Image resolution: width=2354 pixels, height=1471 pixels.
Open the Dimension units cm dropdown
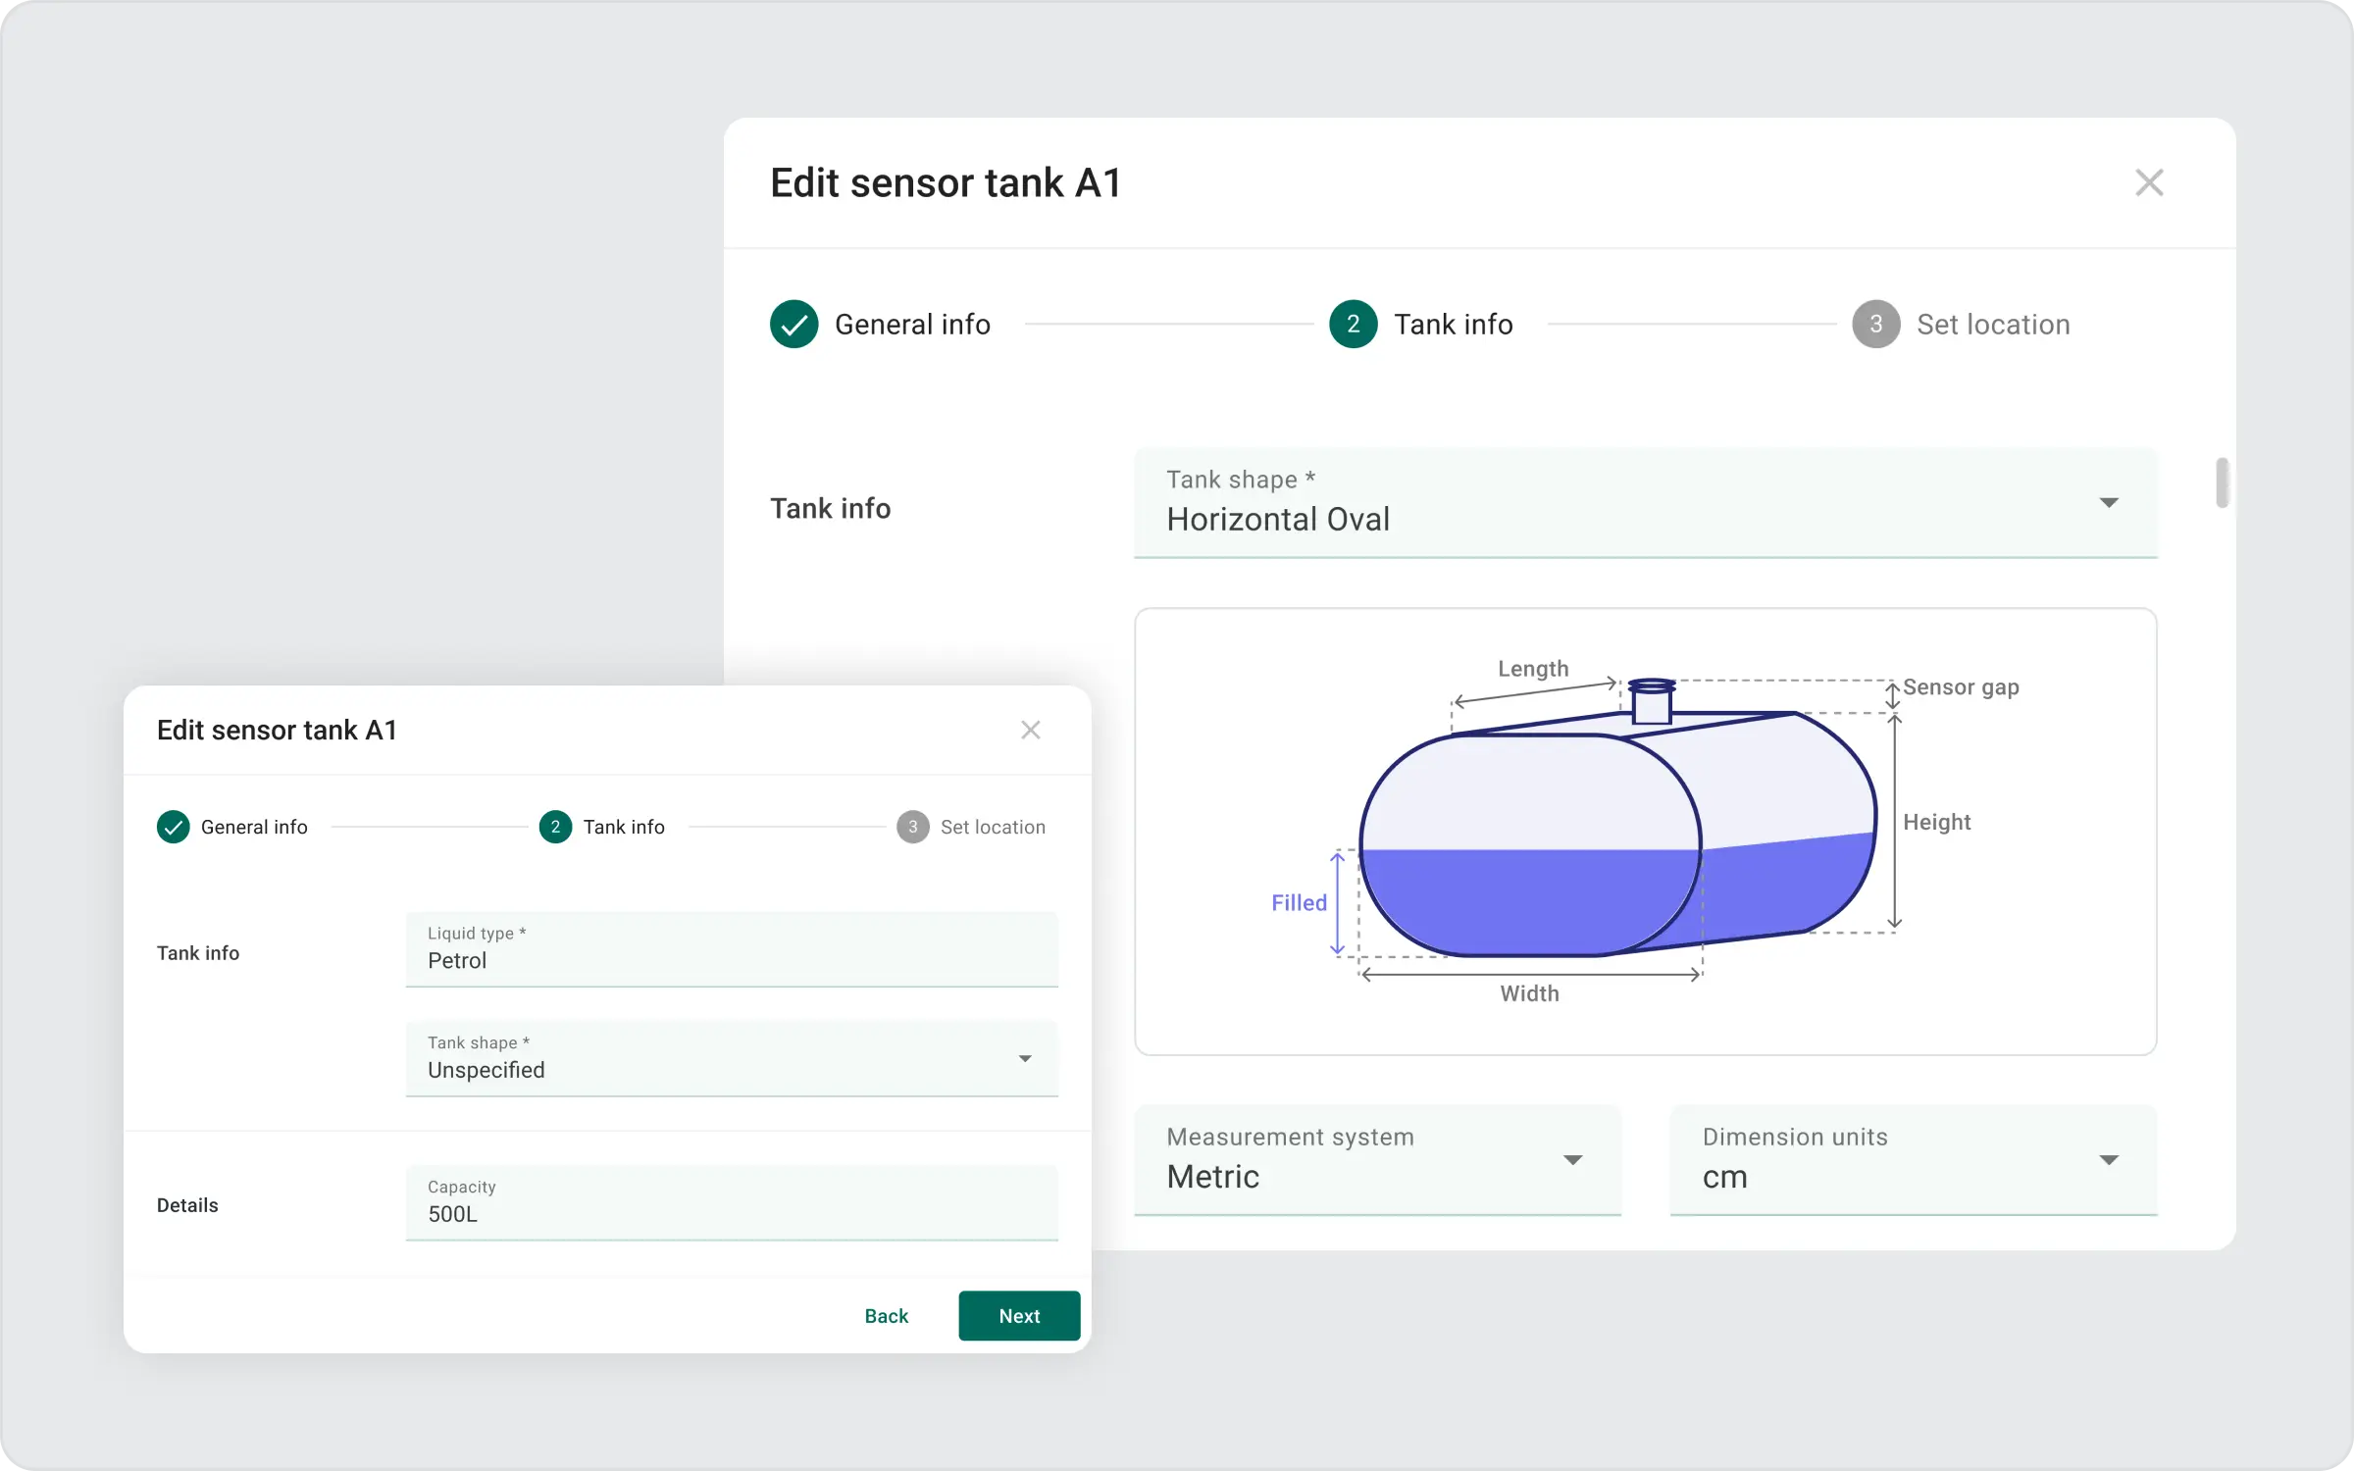pos(1913,1160)
